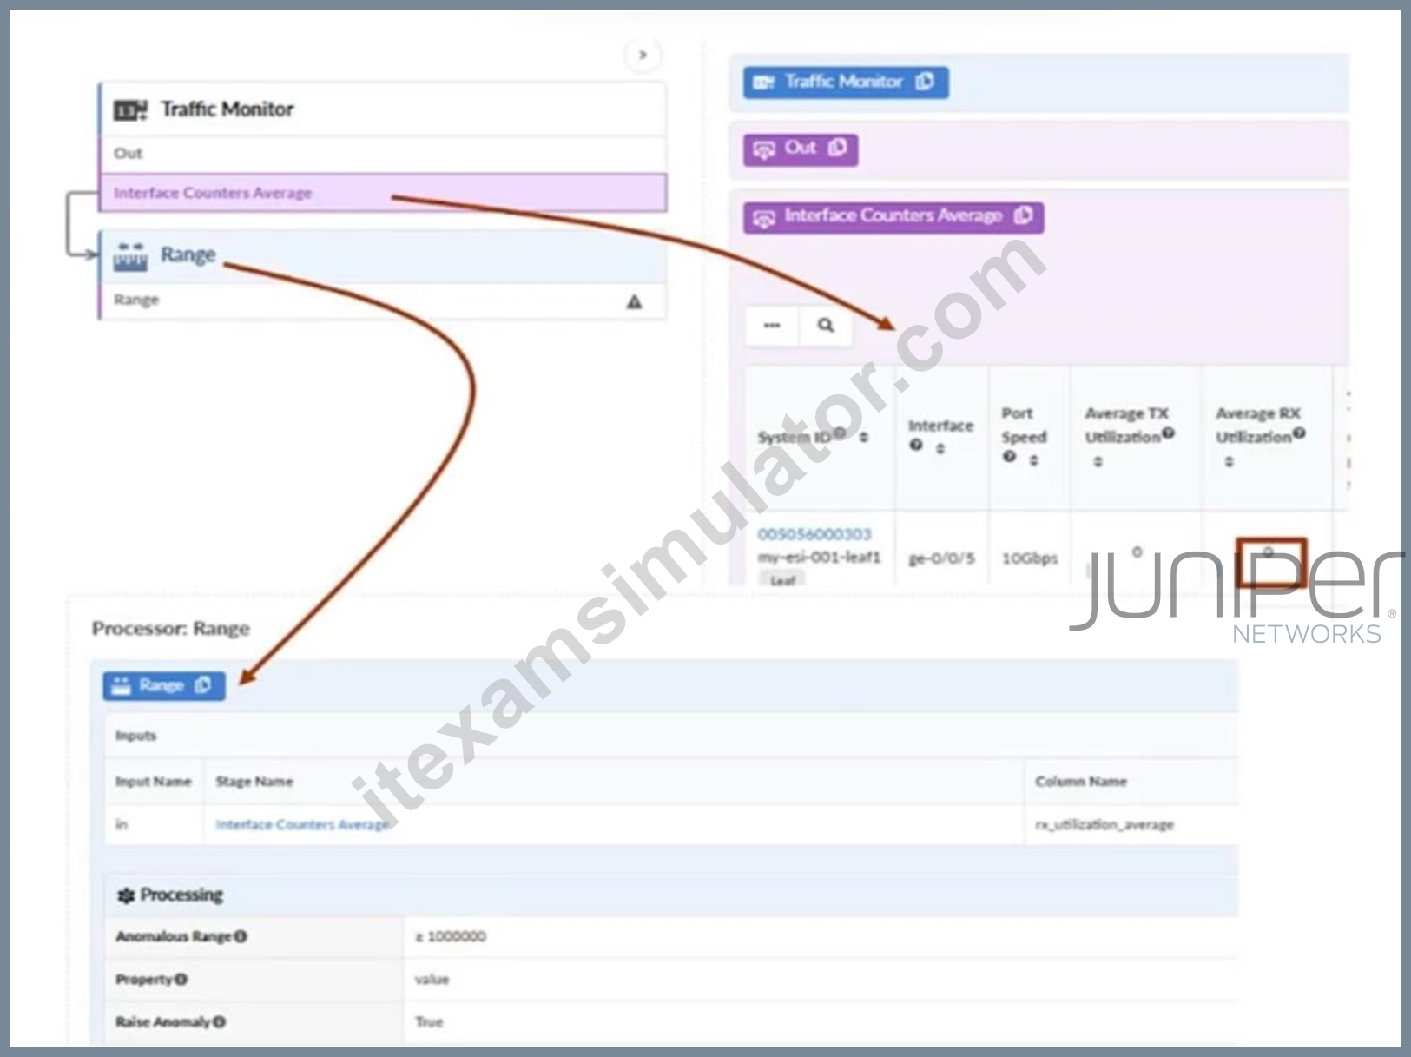The width and height of the screenshot is (1411, 1057).
Task: Copy the Range processor name icon
Action: click(x=203, y=685)
